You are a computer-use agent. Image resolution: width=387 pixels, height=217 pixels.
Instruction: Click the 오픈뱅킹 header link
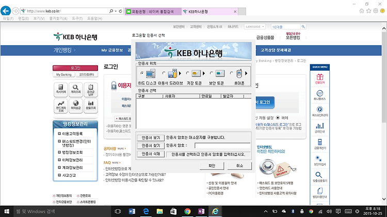(293, 38)
